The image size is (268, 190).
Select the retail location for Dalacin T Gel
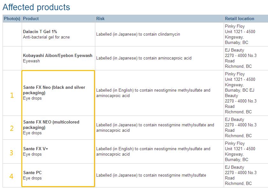coord(240,34)
